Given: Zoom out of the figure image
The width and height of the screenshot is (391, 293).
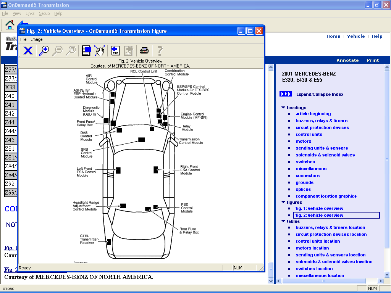Looking at the screenshot, I should [x=57, y=51].
